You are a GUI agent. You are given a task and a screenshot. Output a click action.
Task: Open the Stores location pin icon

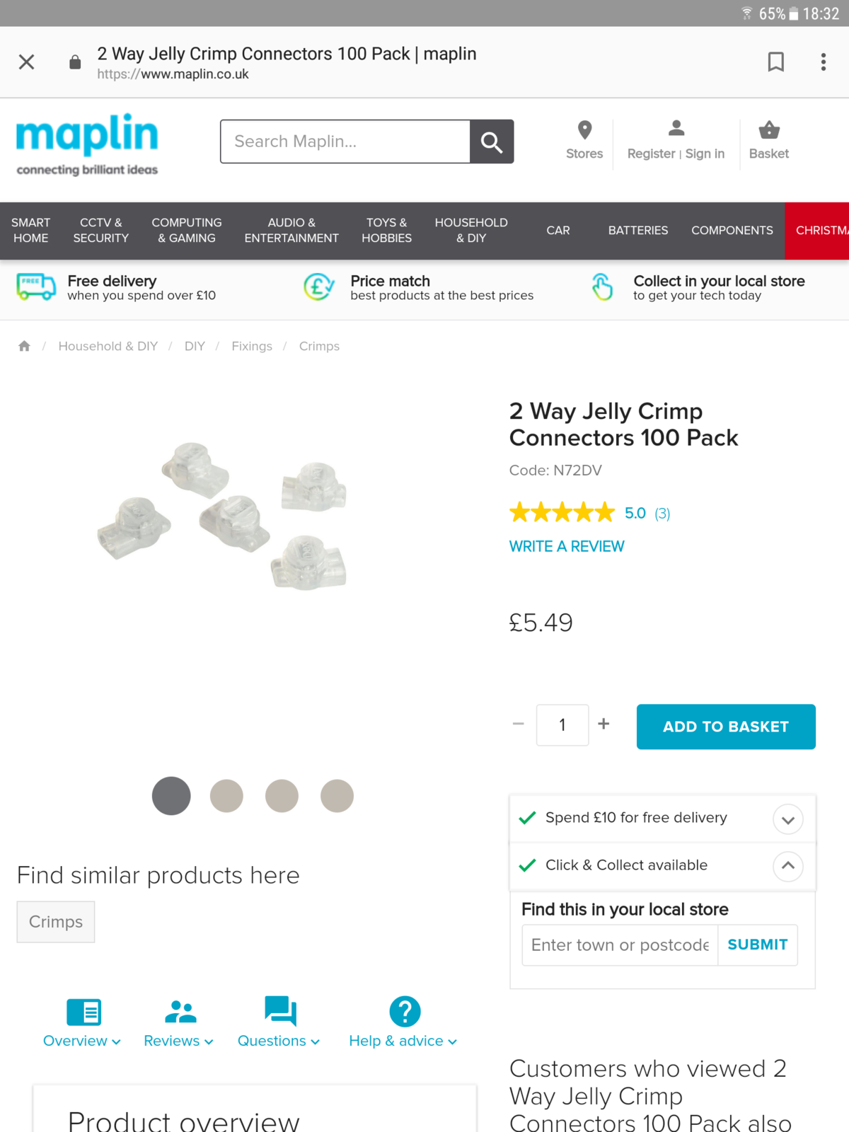pos(584,131)
